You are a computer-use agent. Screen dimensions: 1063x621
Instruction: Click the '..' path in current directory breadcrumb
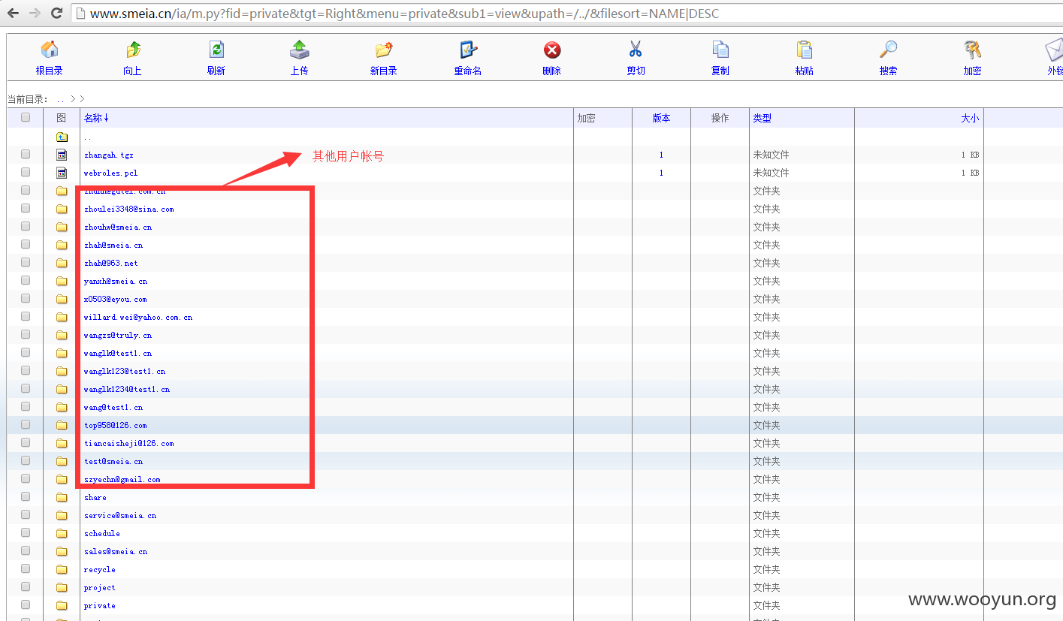[60, 99]
